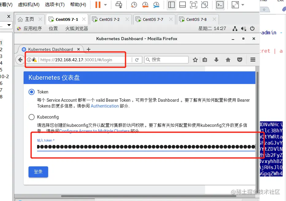Toggle the thumbnail bar view icon

coord(182,5)
